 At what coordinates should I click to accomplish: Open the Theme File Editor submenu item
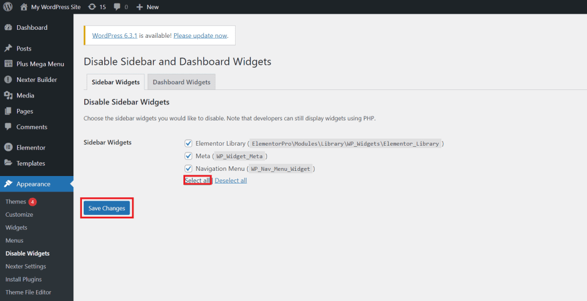28,292
